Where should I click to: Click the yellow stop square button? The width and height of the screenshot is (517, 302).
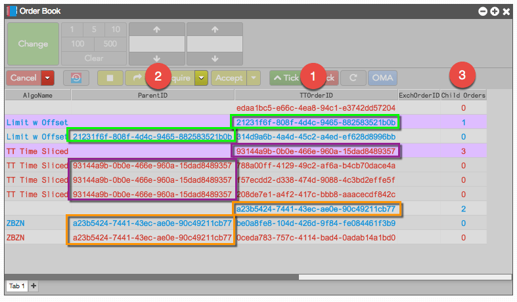pos(110,78)
